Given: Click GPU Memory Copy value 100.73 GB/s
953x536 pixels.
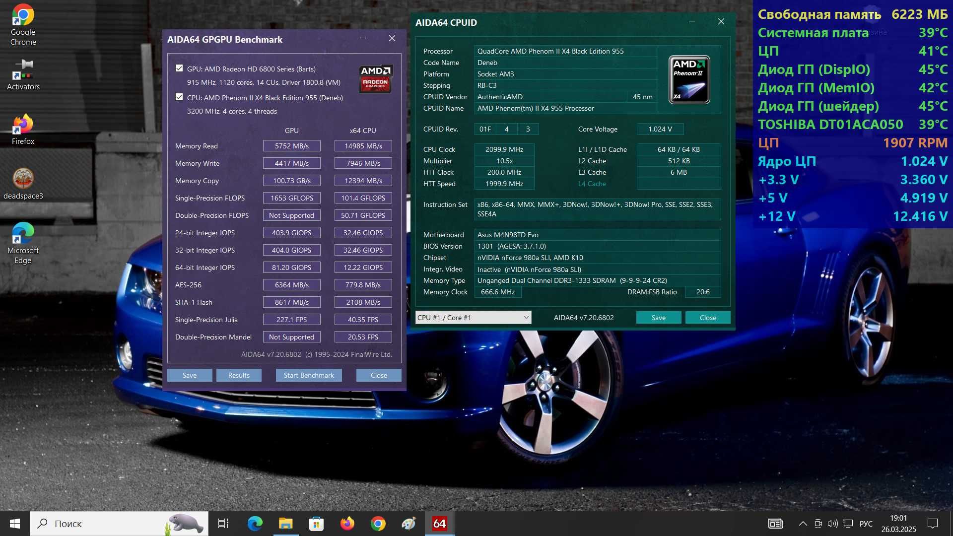Looking at the screenshot, I should point(292,181).
